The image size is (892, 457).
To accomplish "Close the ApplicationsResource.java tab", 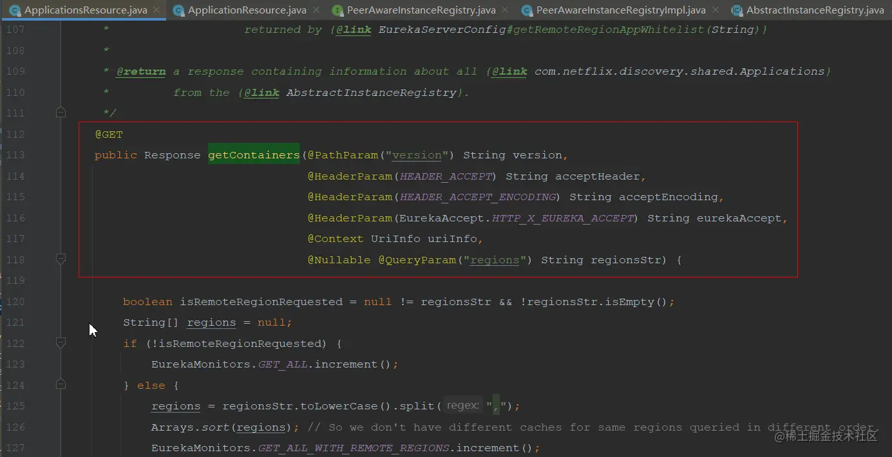I will pyautogui.click(x=157, y=10).
